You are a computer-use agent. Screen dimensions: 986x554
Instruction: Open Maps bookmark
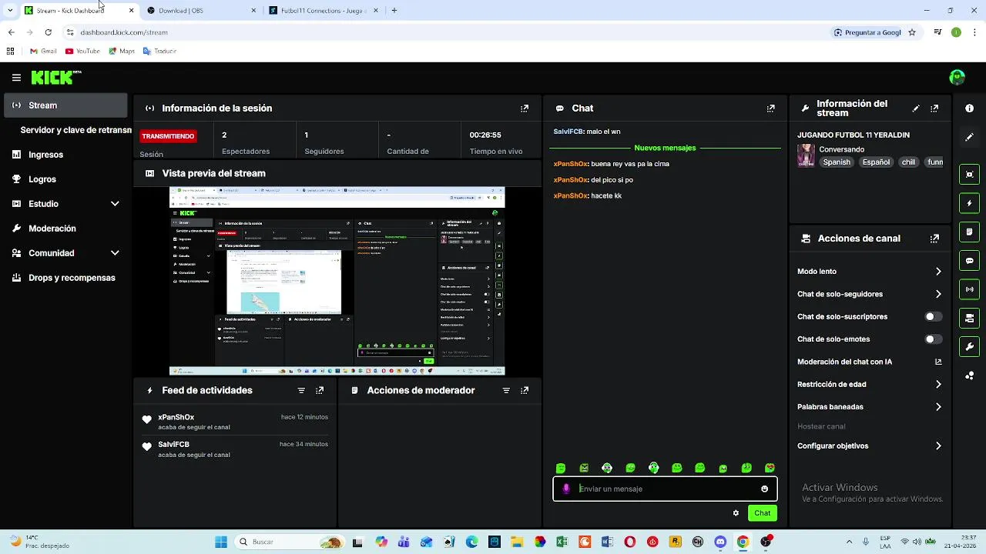(x=122, y=52)
